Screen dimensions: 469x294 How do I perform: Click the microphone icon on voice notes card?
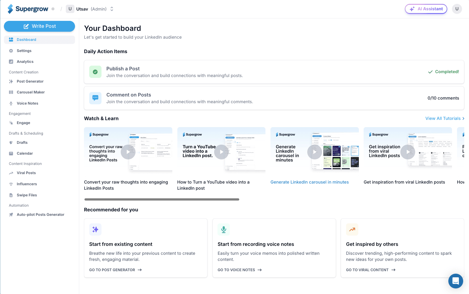(x=224, y=229)
